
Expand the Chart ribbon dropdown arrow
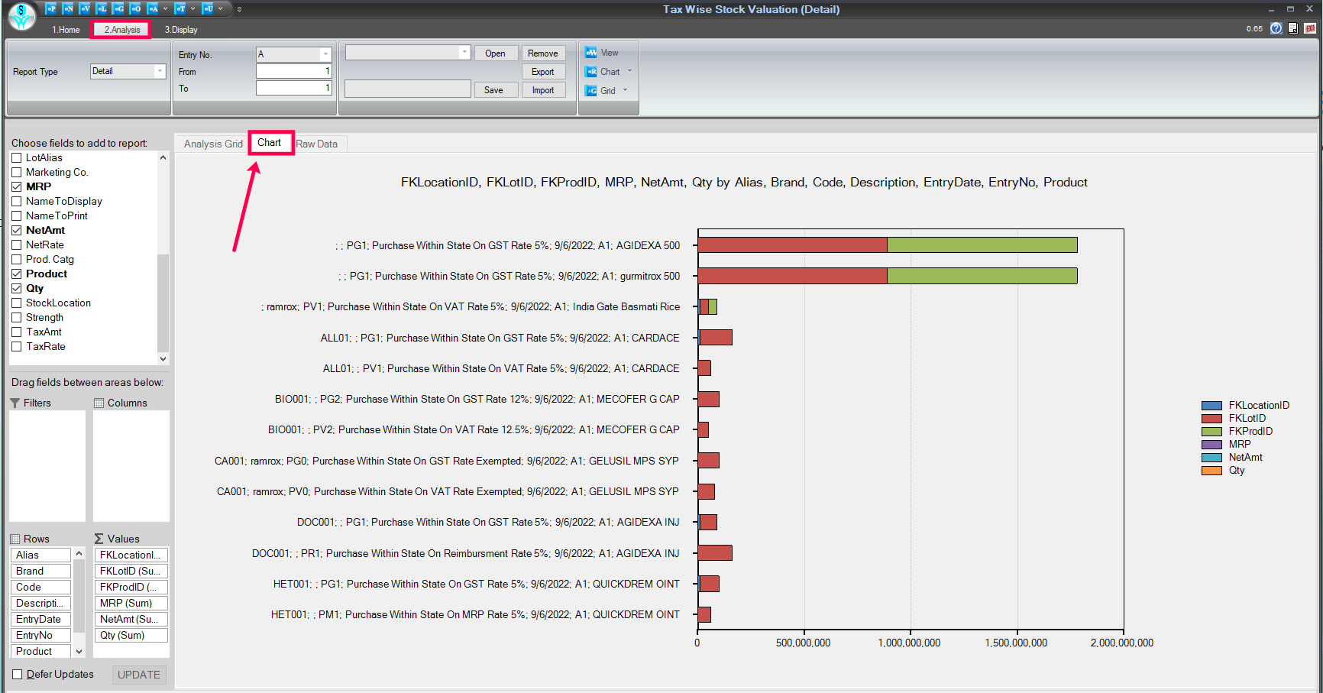pos(630,71)
